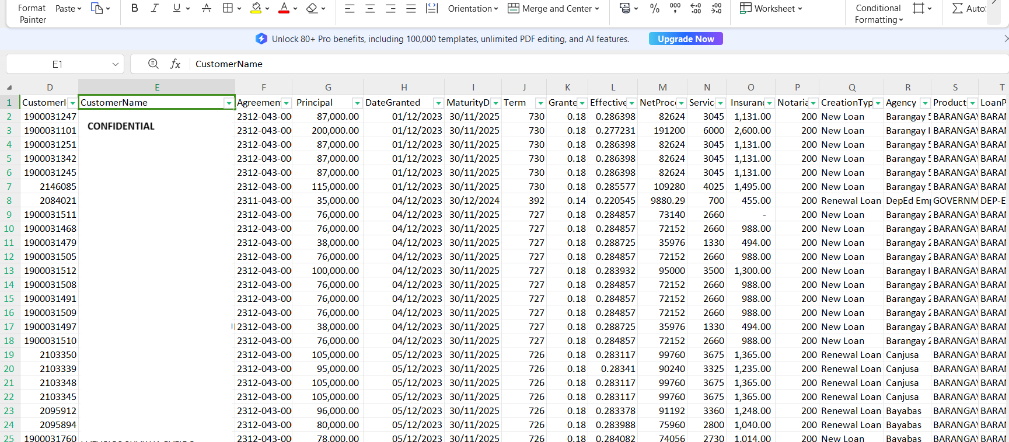Open the borders tool
The width and height of the screenshot is (1009, 442).
[228, 8]
